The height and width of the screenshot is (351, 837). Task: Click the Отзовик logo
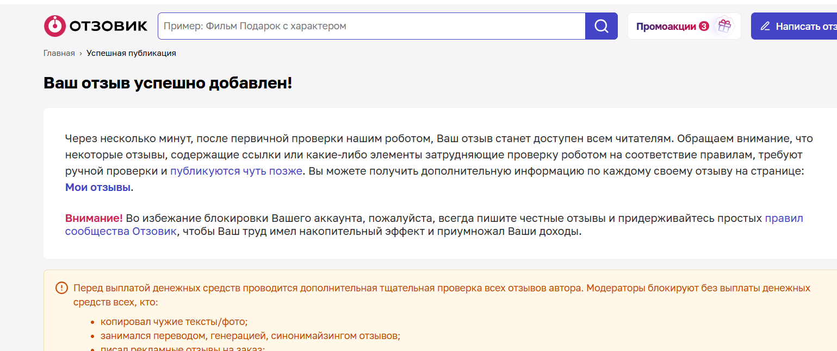96,26
